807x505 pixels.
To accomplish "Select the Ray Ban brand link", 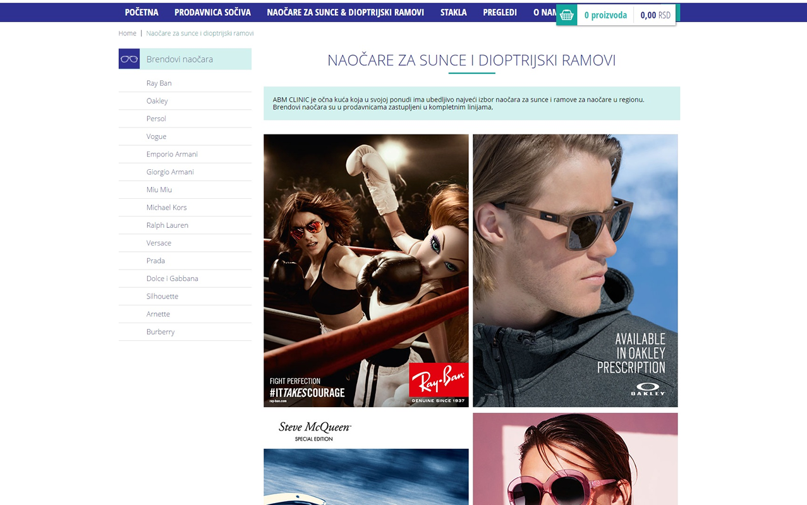I will click(x=159, y=83).
